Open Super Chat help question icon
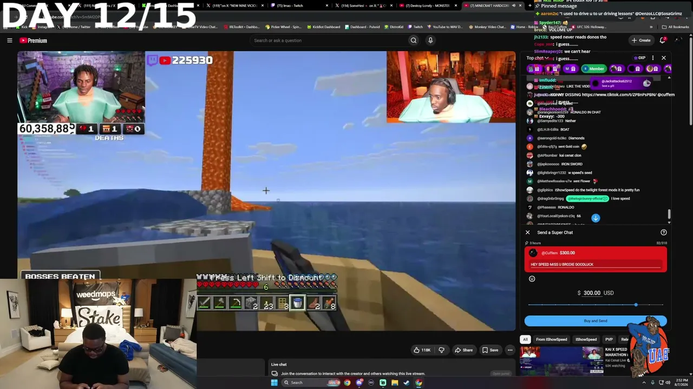 click(x=664, y=232)
